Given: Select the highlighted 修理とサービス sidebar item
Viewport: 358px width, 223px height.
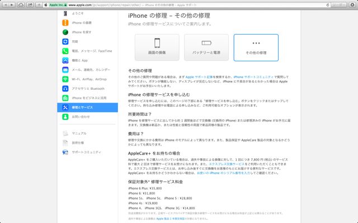Looking at the screenshot, I should [87, 108].
